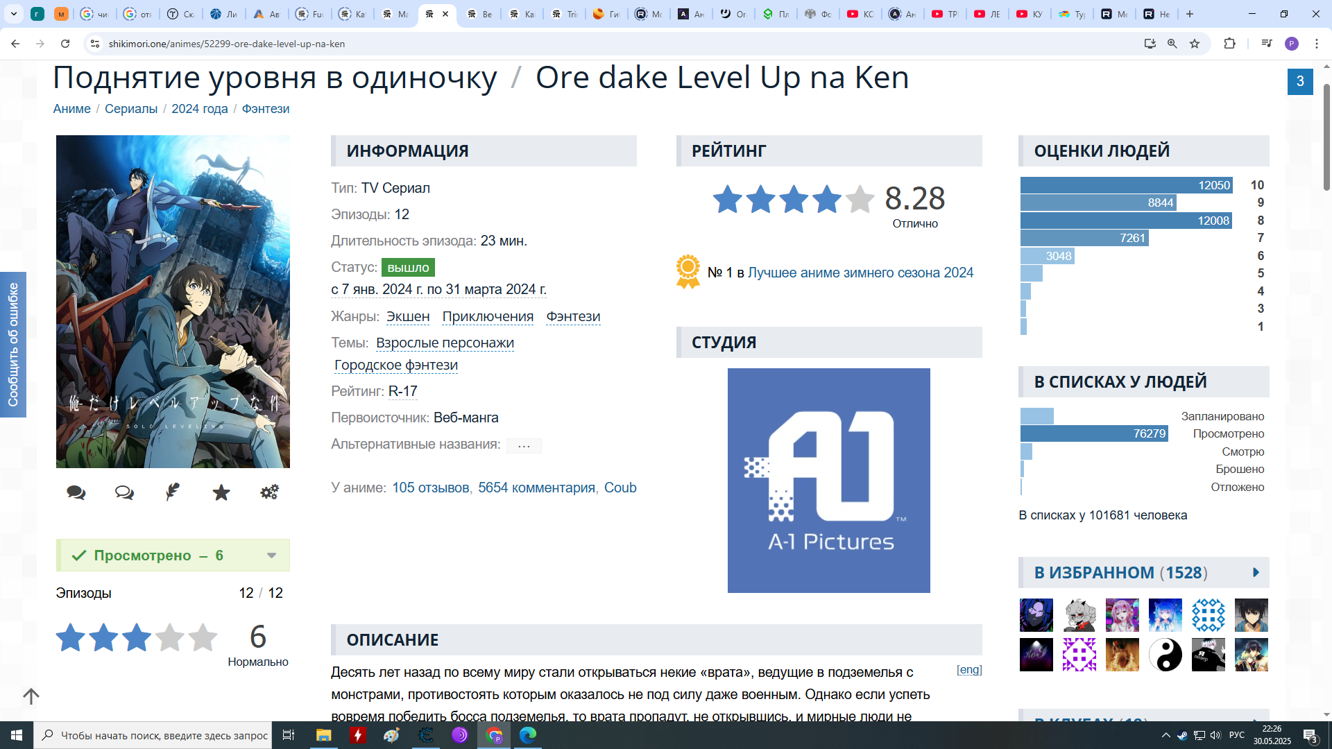Open Microsoft Edge from the taskbar
The width and height of the screenshot is (1332, 749).
click(528, 735)
